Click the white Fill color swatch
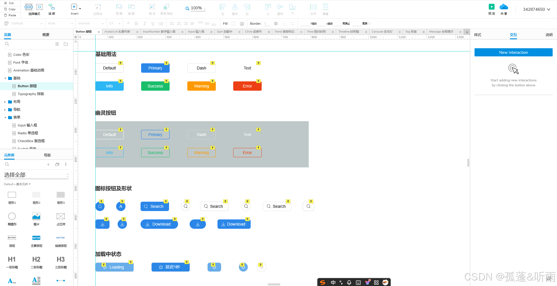This screenshot has height=286, width=557. point(233,24)
